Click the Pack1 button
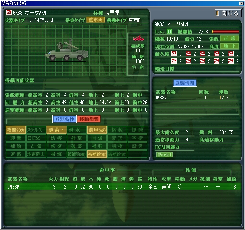This screenshot has height=230, width=245. [x=165, y=155]
